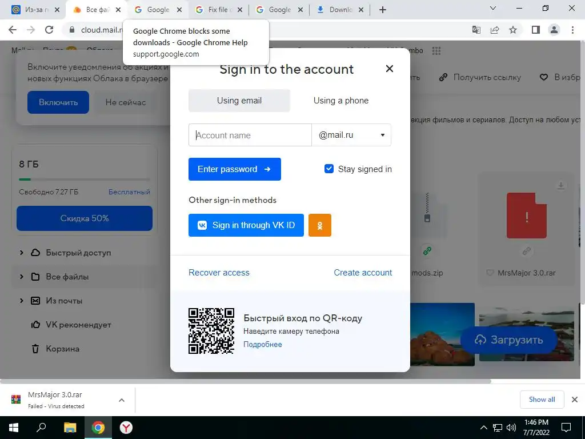Screen dimensions: 585x439
Task: Expand the Быстрый доступ tree item
Action: [x=21, y=253]
